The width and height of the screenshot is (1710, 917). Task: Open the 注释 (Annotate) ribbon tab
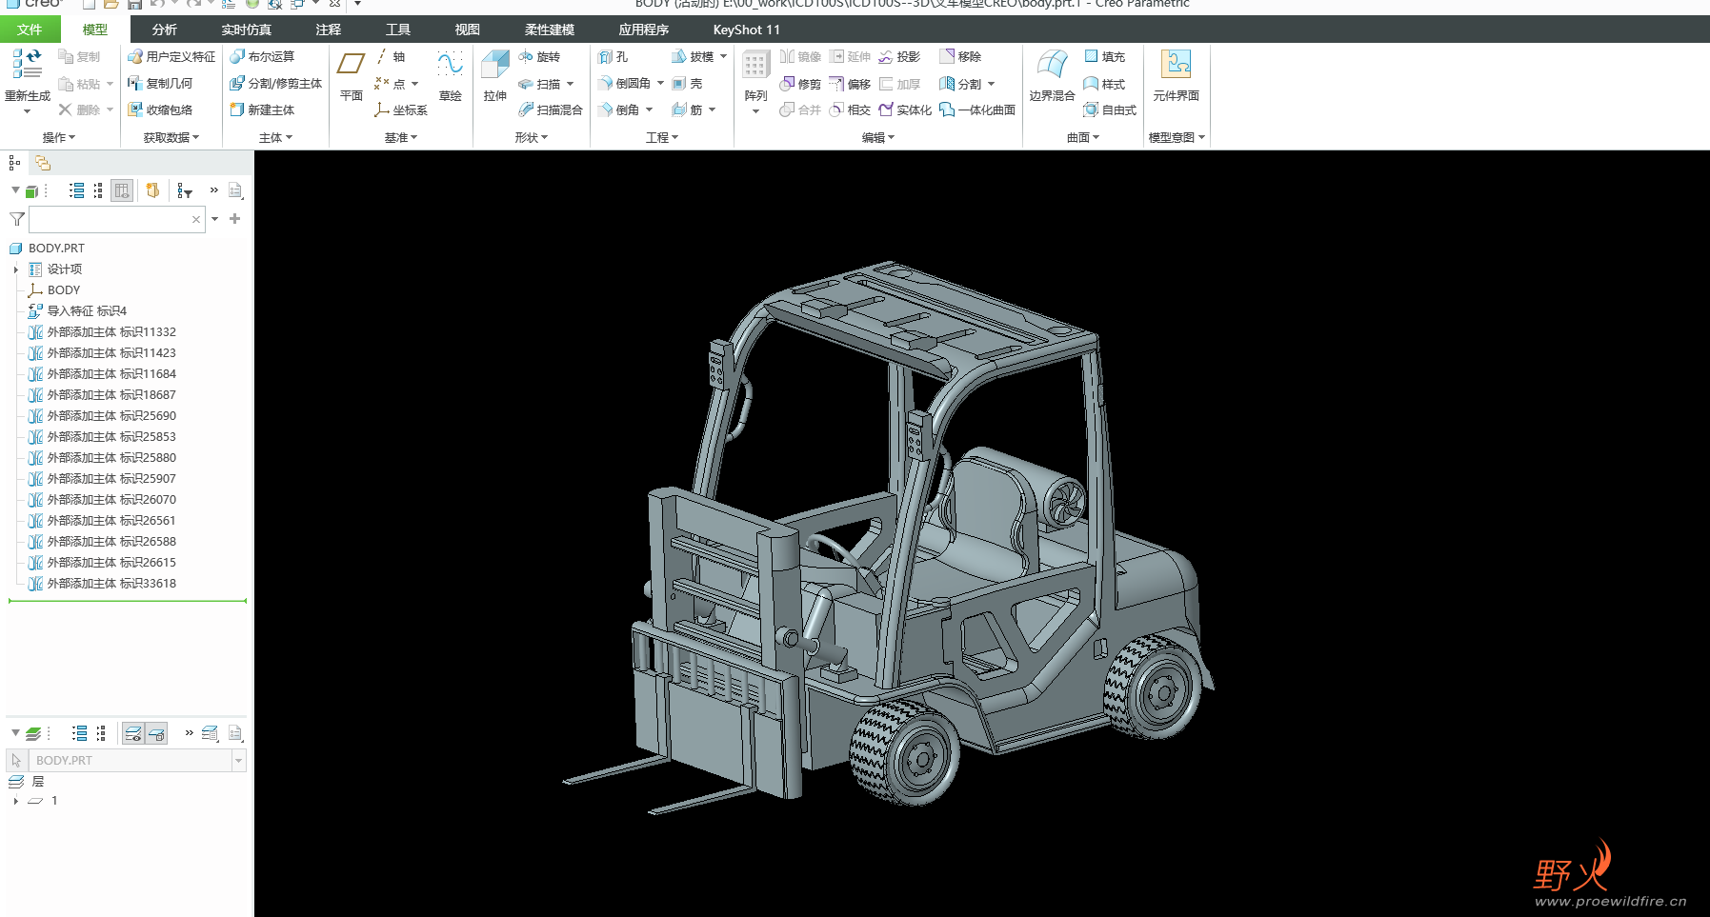pyautogui.click(x=329, y=30)
